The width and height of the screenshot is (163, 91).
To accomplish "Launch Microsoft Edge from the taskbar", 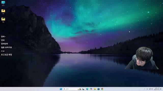I will click(87, 89).
